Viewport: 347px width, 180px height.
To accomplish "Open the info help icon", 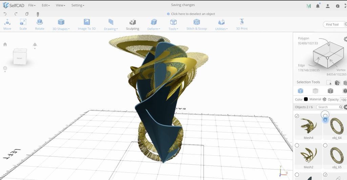I will point(338,6).
